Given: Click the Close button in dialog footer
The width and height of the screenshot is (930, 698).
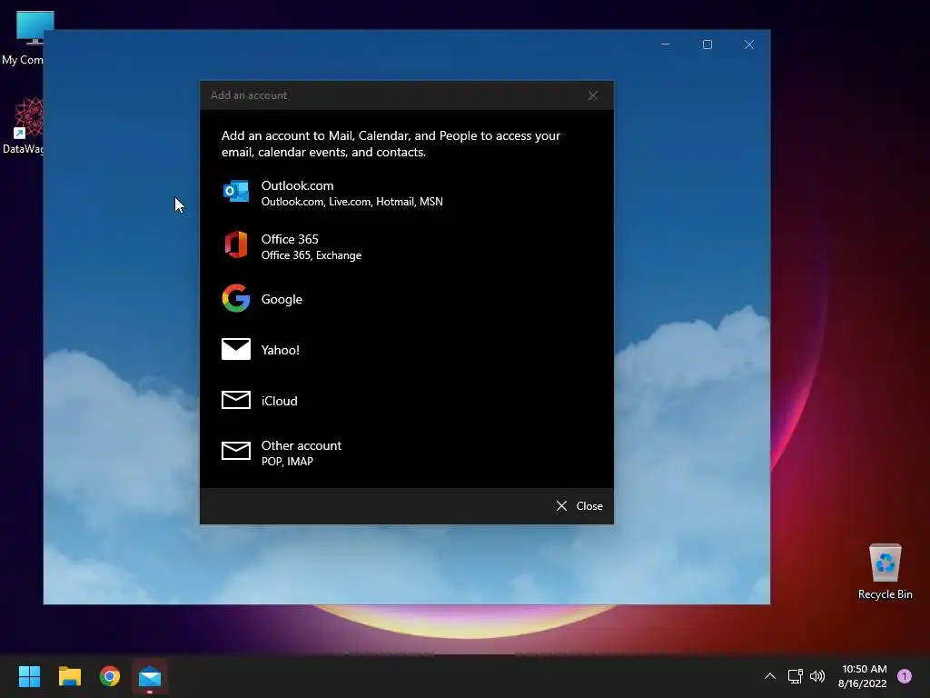Looking at the screenshot, I should click(579, 505).
